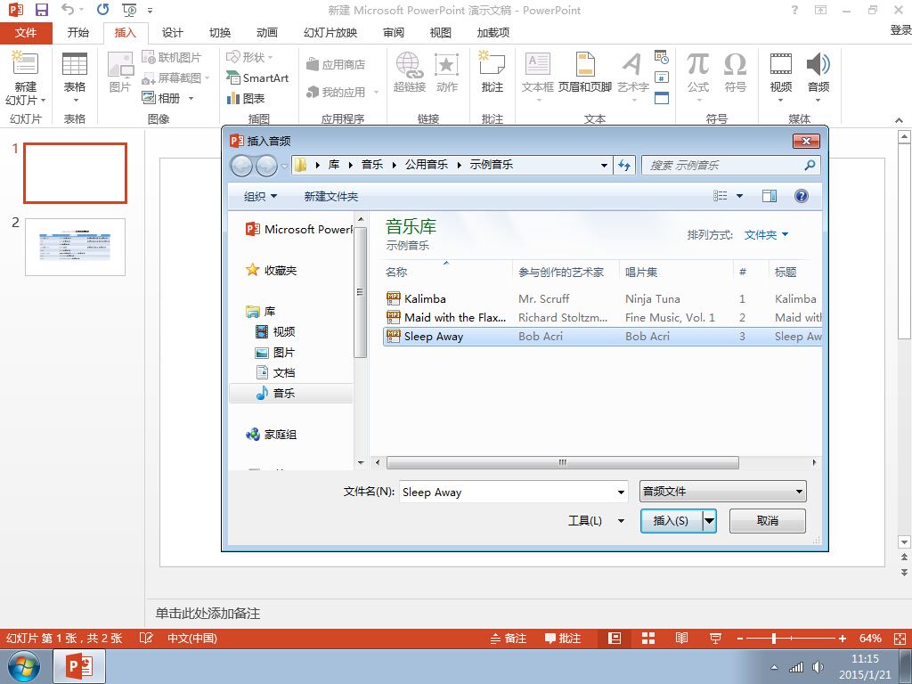Image resolution: width=912 pixels, height=684 pixels.
Task: Toggle the Comments (批注) pane in status bar
Action: click(x=563, y=638)
